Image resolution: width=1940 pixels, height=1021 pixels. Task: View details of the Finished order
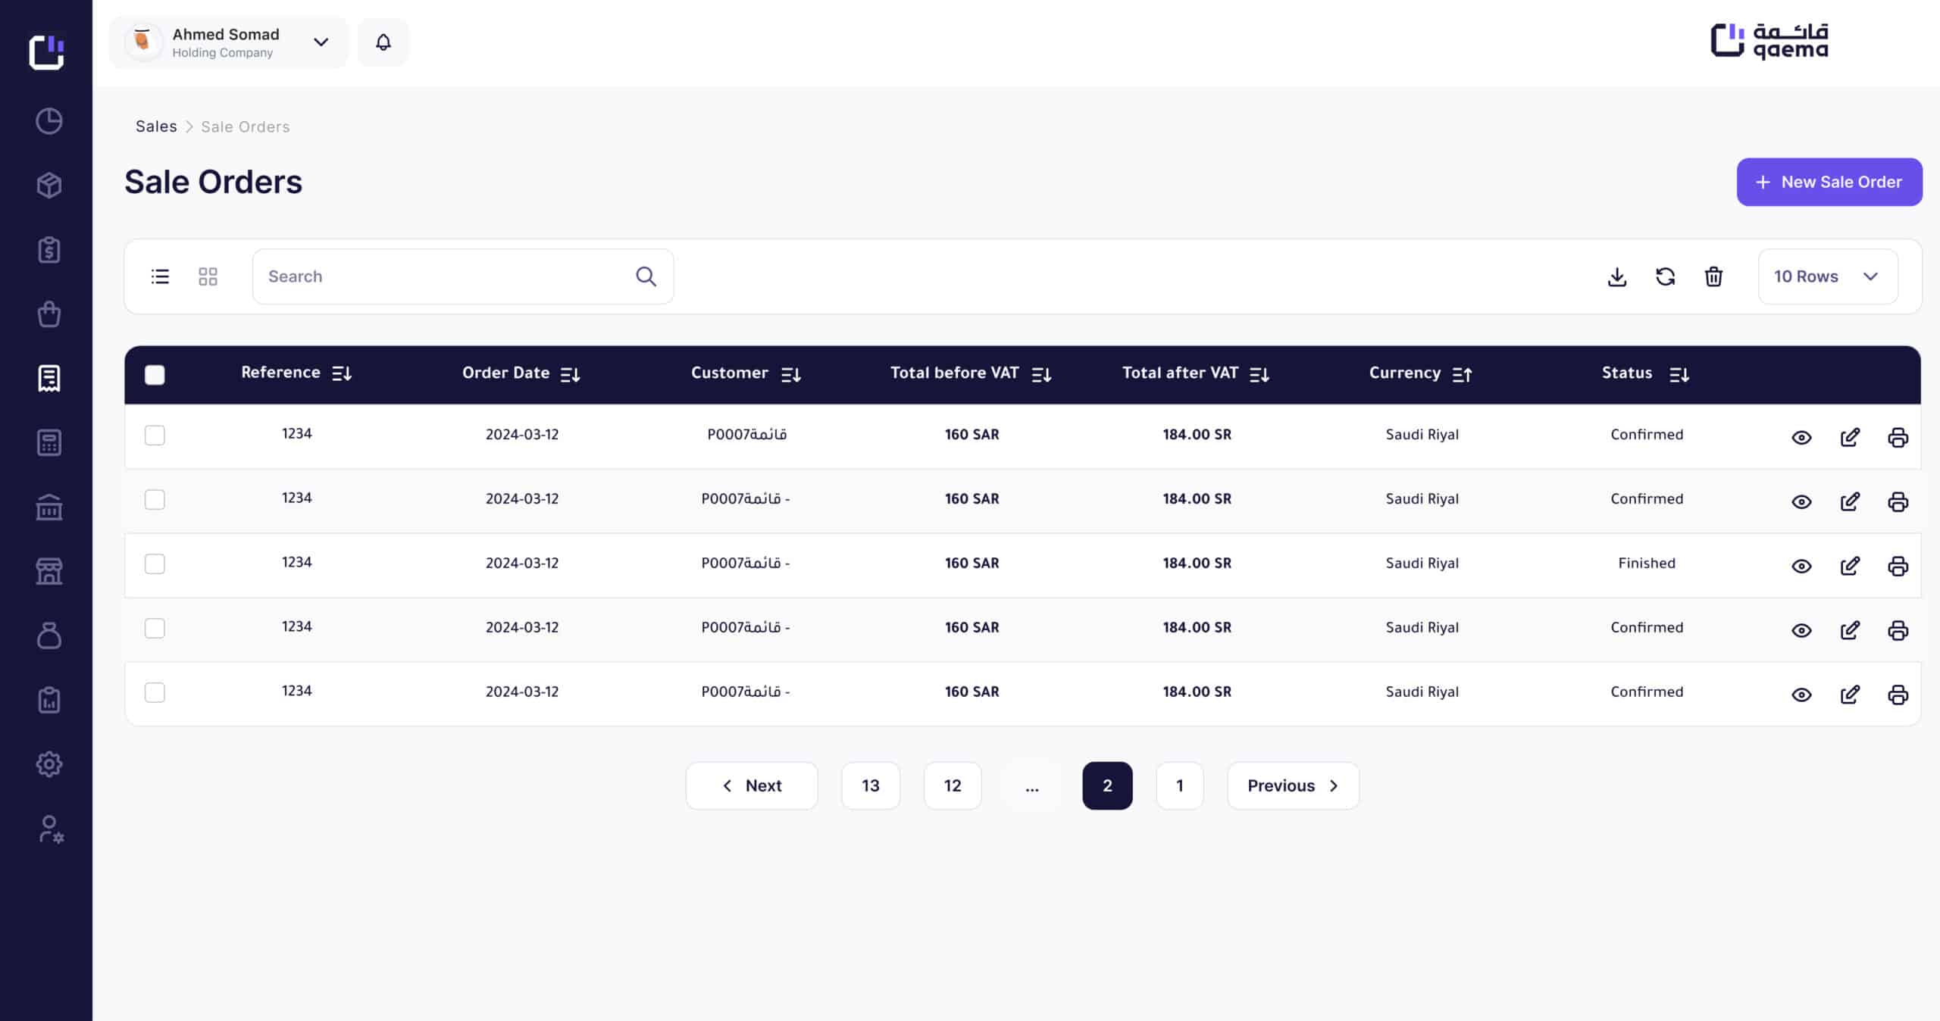click(1801, 566)
